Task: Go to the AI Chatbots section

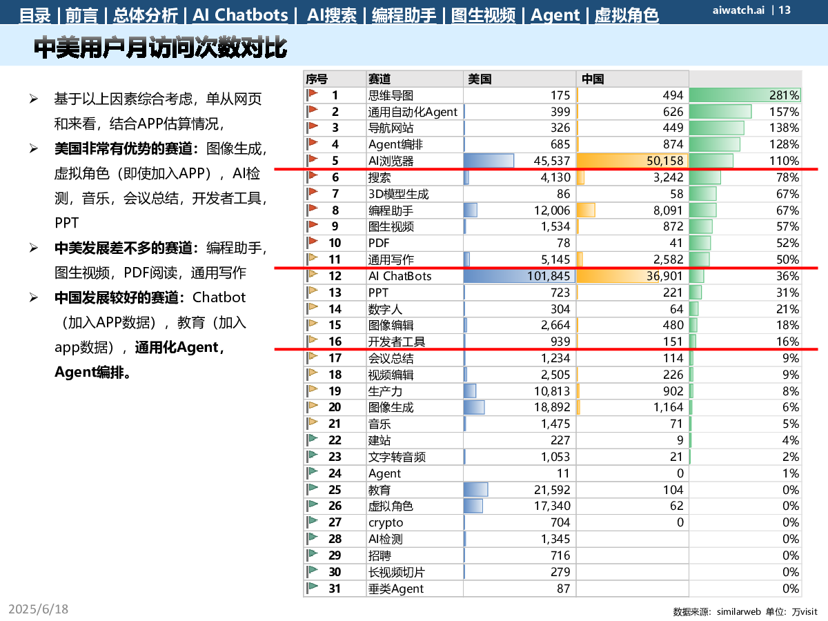Action: click(x=240, y=14)
